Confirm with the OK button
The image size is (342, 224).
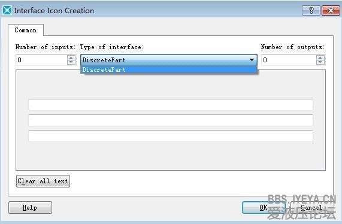264,207
